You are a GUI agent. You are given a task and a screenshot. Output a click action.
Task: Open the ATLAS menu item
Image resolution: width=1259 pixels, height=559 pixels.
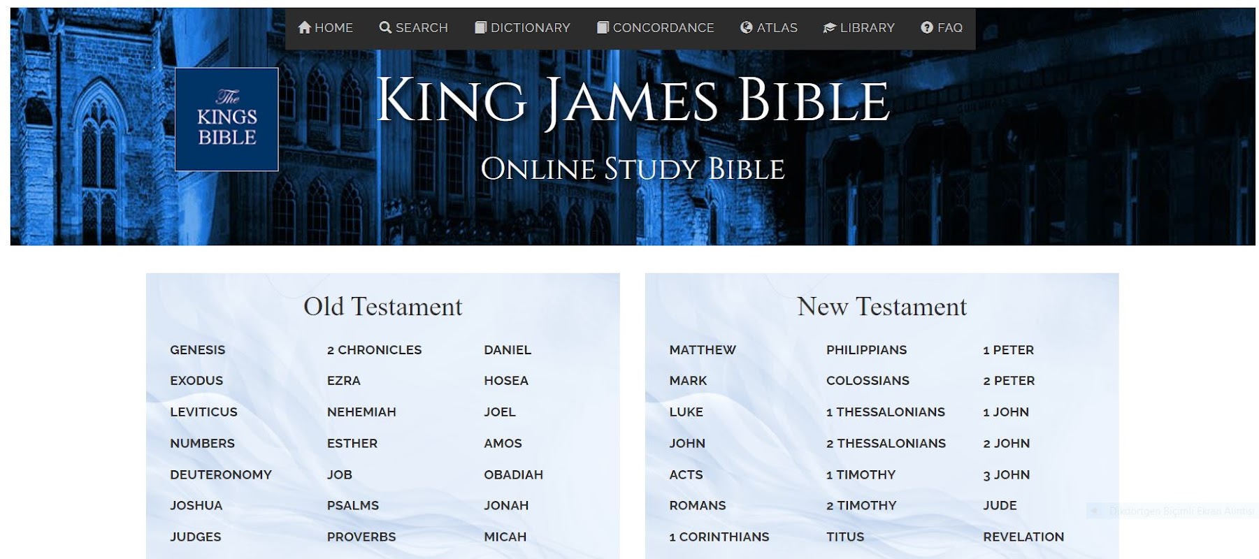[x=769, y=28]
